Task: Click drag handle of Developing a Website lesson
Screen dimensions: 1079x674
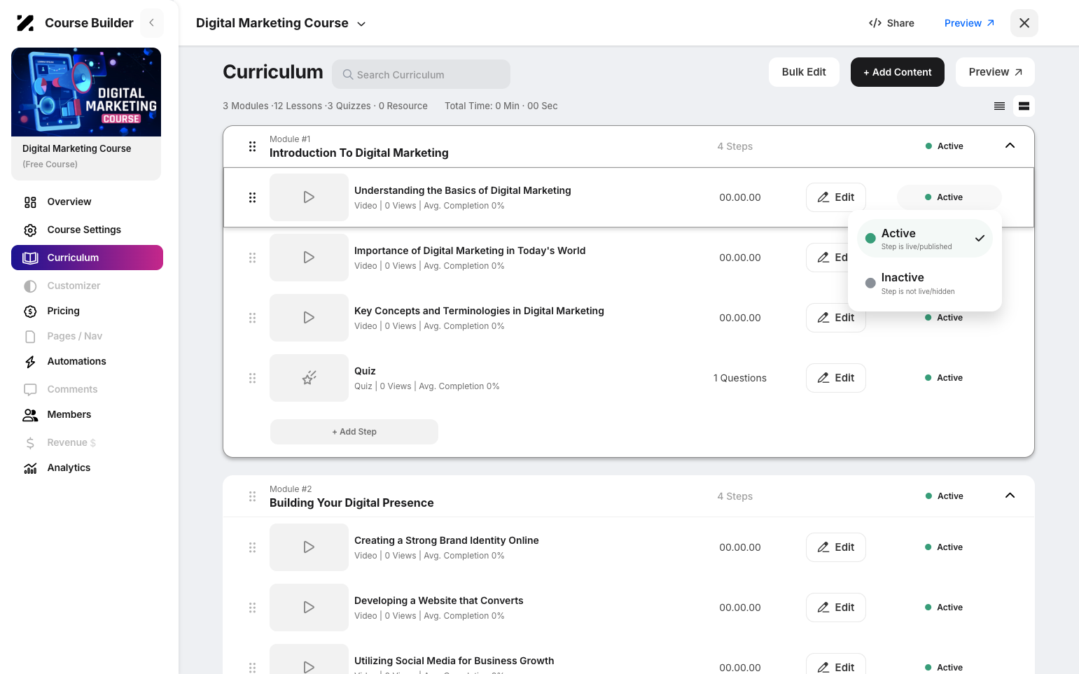Action: (x=252, y=608)
